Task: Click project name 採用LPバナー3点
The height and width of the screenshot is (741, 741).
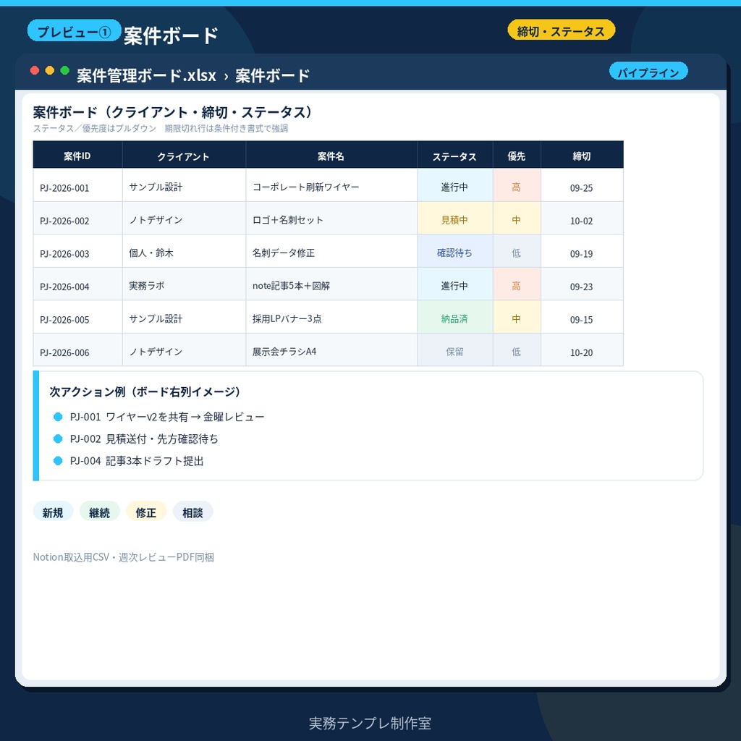Action: coord(331,317)
